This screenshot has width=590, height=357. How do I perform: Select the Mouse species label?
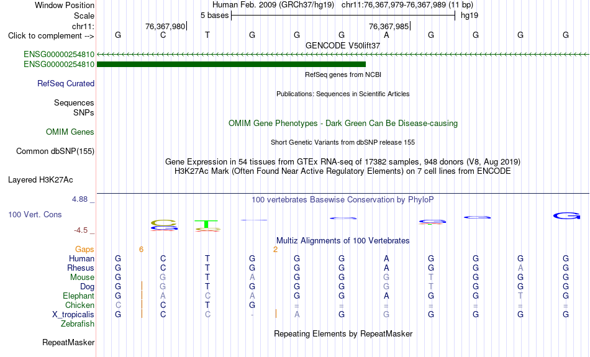(x=82, y=278)
